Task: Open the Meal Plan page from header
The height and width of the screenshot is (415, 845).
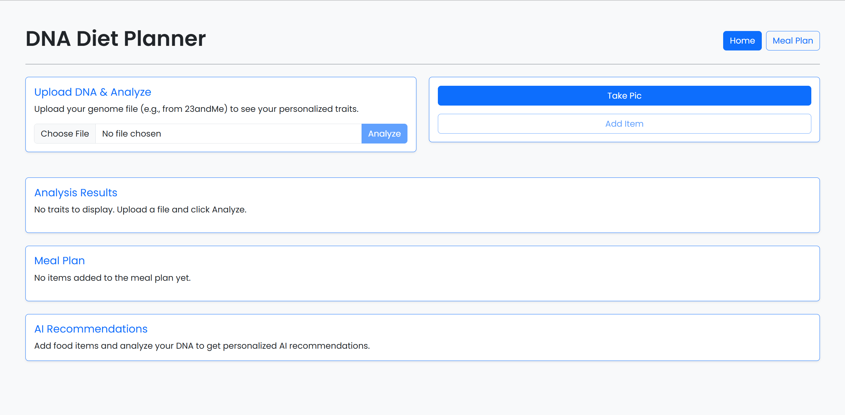Action: [792, 41]
